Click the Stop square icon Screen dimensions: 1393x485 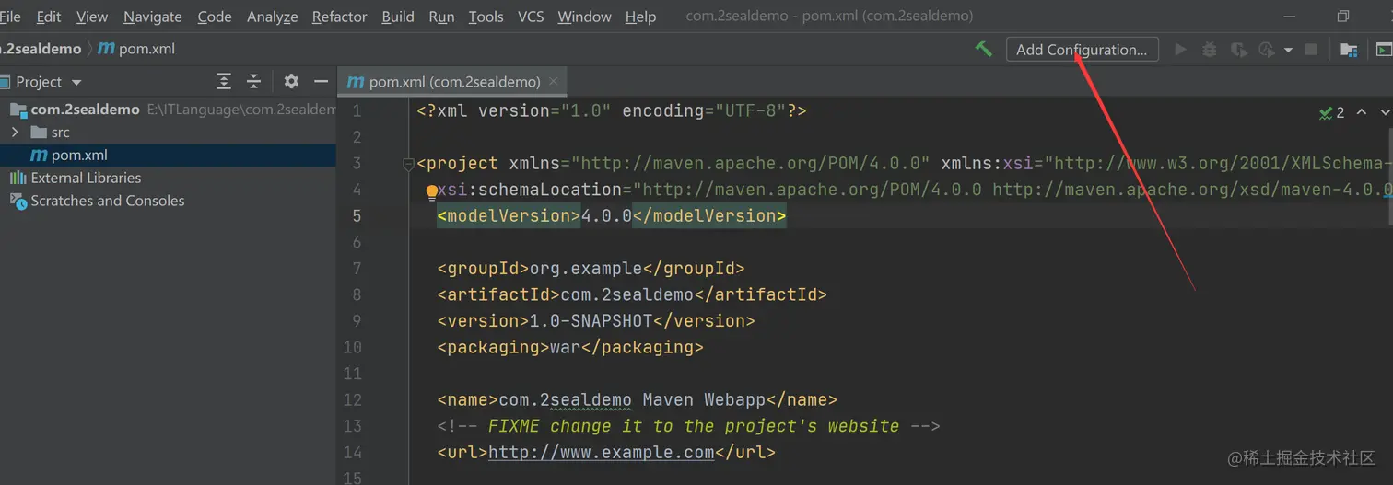coord(1311,50)
